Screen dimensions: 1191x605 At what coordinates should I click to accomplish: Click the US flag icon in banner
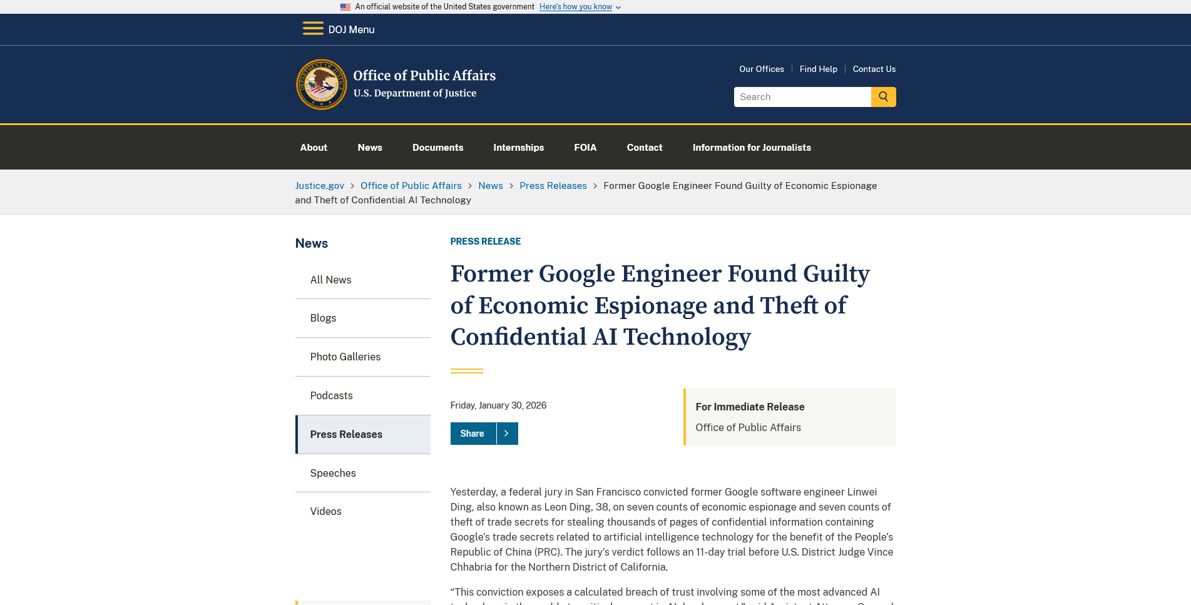[x=345, y=7]
